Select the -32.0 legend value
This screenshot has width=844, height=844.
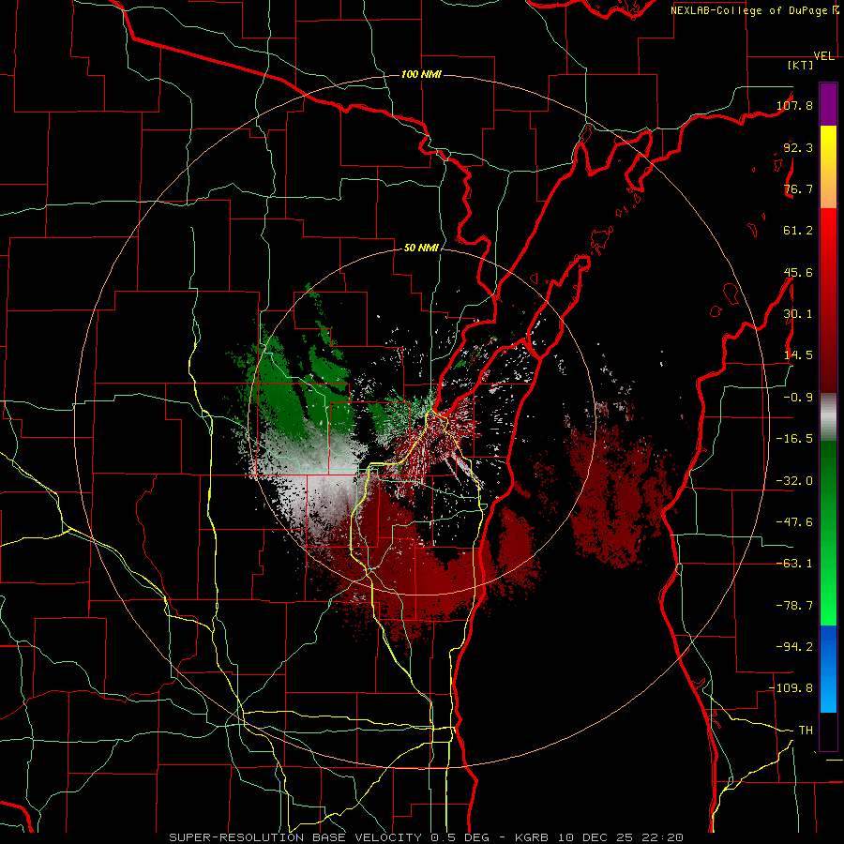click(x=794, y=481)
